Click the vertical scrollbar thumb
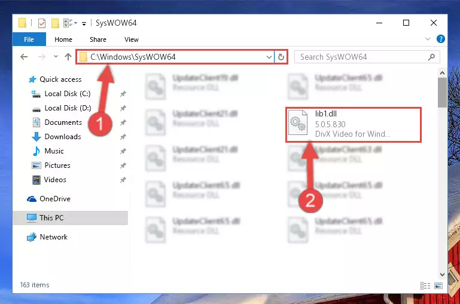The width and height of the screenshot is (460, 304). (x=442, y=93)
